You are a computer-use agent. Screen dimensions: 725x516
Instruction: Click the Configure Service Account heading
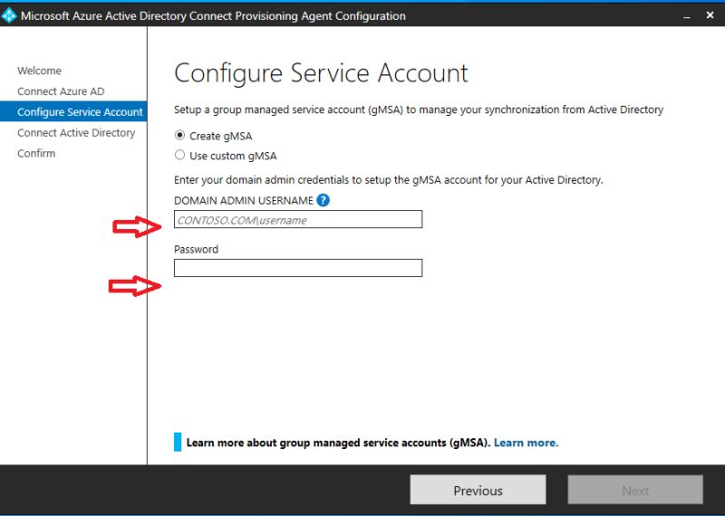[321, 73]
